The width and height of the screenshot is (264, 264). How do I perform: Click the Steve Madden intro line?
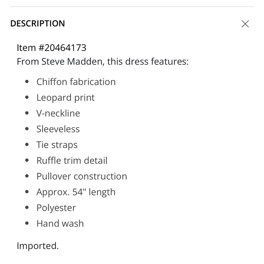[x=103, y=62]
